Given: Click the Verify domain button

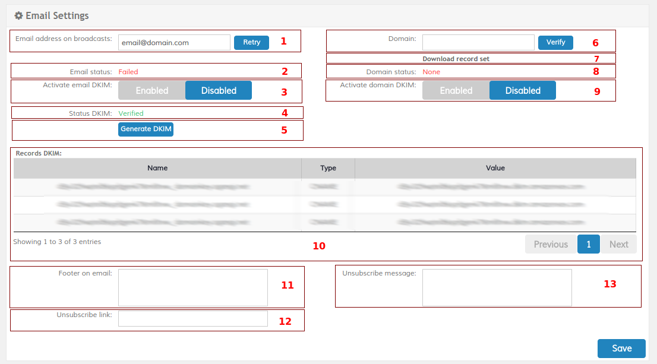Looking at the screenshot, I should click(x=555, y=42).
